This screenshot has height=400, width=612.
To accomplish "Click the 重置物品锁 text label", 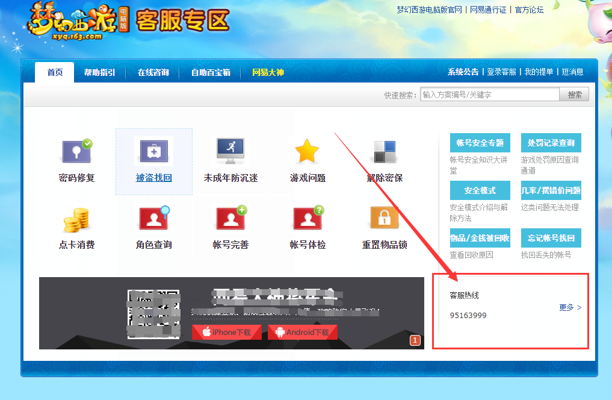I will click(x=385, y=245).
